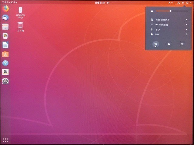The height and width of the screenshot is (145, 194).
Task: Open the Files manager in dock
Action: click(5, 27)
